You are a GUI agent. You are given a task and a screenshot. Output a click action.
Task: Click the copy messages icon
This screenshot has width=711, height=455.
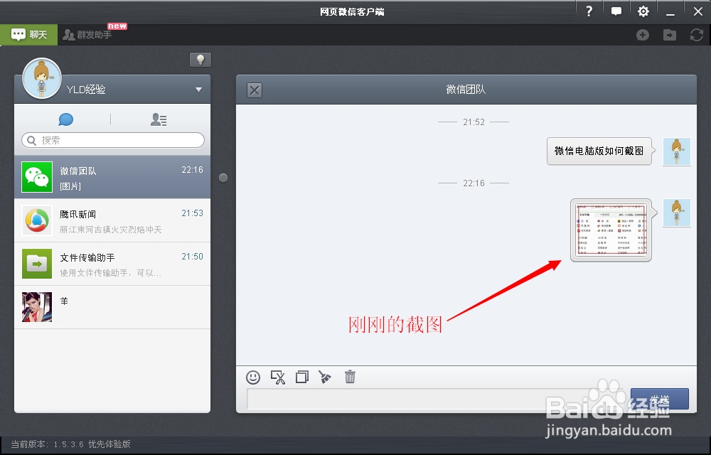coord(301,377)
